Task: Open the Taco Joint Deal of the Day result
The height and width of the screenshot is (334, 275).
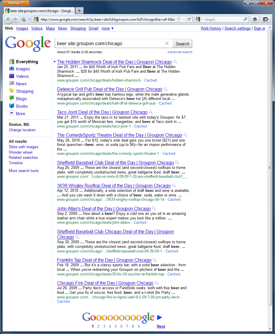Action: click(102, 112)
